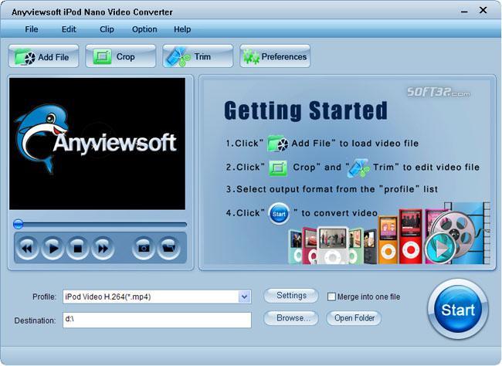Open Preferences with the gear icon
Viewport: 502px width, 366px height.
pyautogui.click(x=275, y=56)
